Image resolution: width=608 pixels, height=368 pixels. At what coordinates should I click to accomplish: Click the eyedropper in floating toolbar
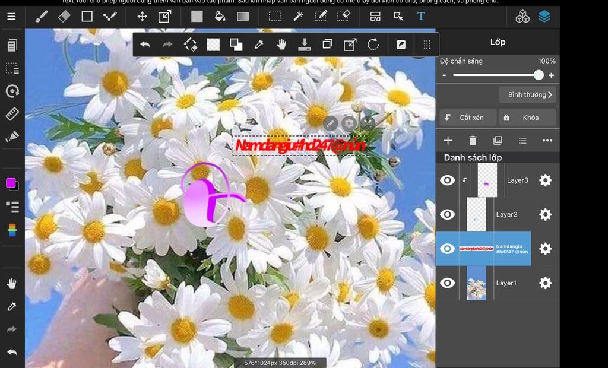pos(259,45)
